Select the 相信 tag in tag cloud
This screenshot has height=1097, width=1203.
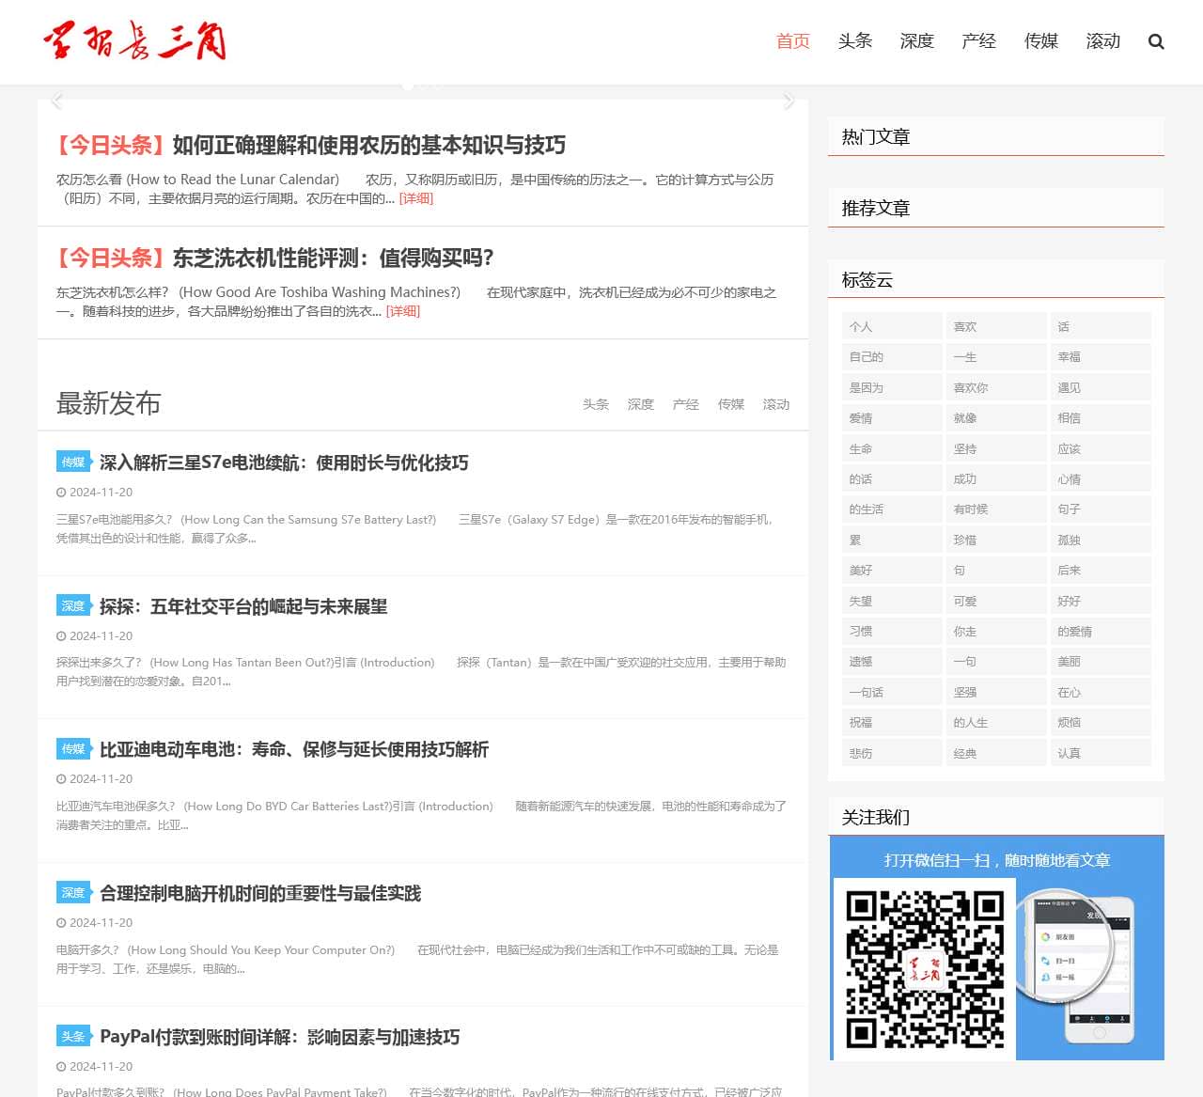pyautogui.click(x=1101, y=417)
